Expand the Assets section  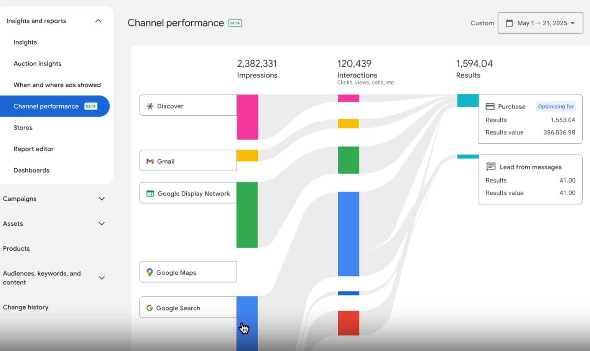[x=102, y=224]
